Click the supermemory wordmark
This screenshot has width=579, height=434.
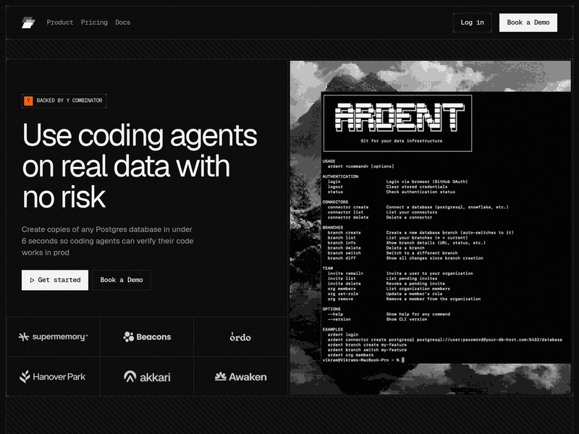coord(60,336)
